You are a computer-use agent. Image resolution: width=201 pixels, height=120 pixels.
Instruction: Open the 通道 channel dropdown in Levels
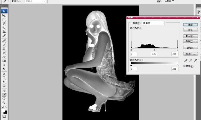click(153, 23)
